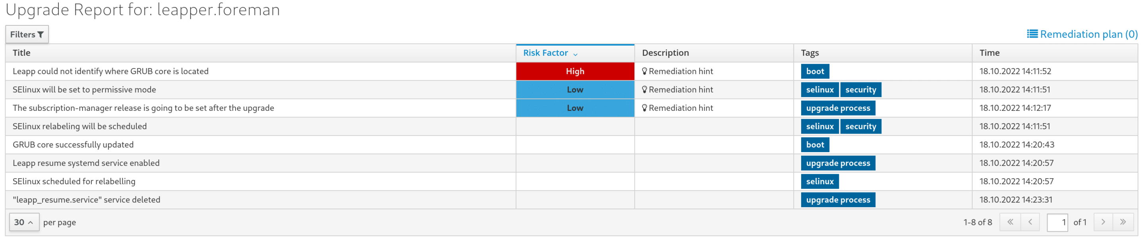Open the Remediation plan (0) link
This screenshot has height=240, width=1144.
tap(1088, 34)
